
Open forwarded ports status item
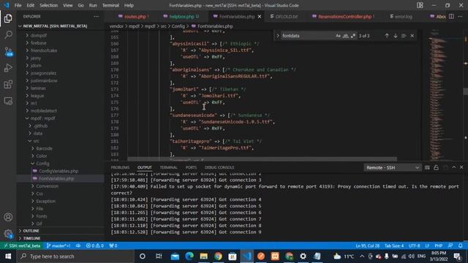pos(113,245)
